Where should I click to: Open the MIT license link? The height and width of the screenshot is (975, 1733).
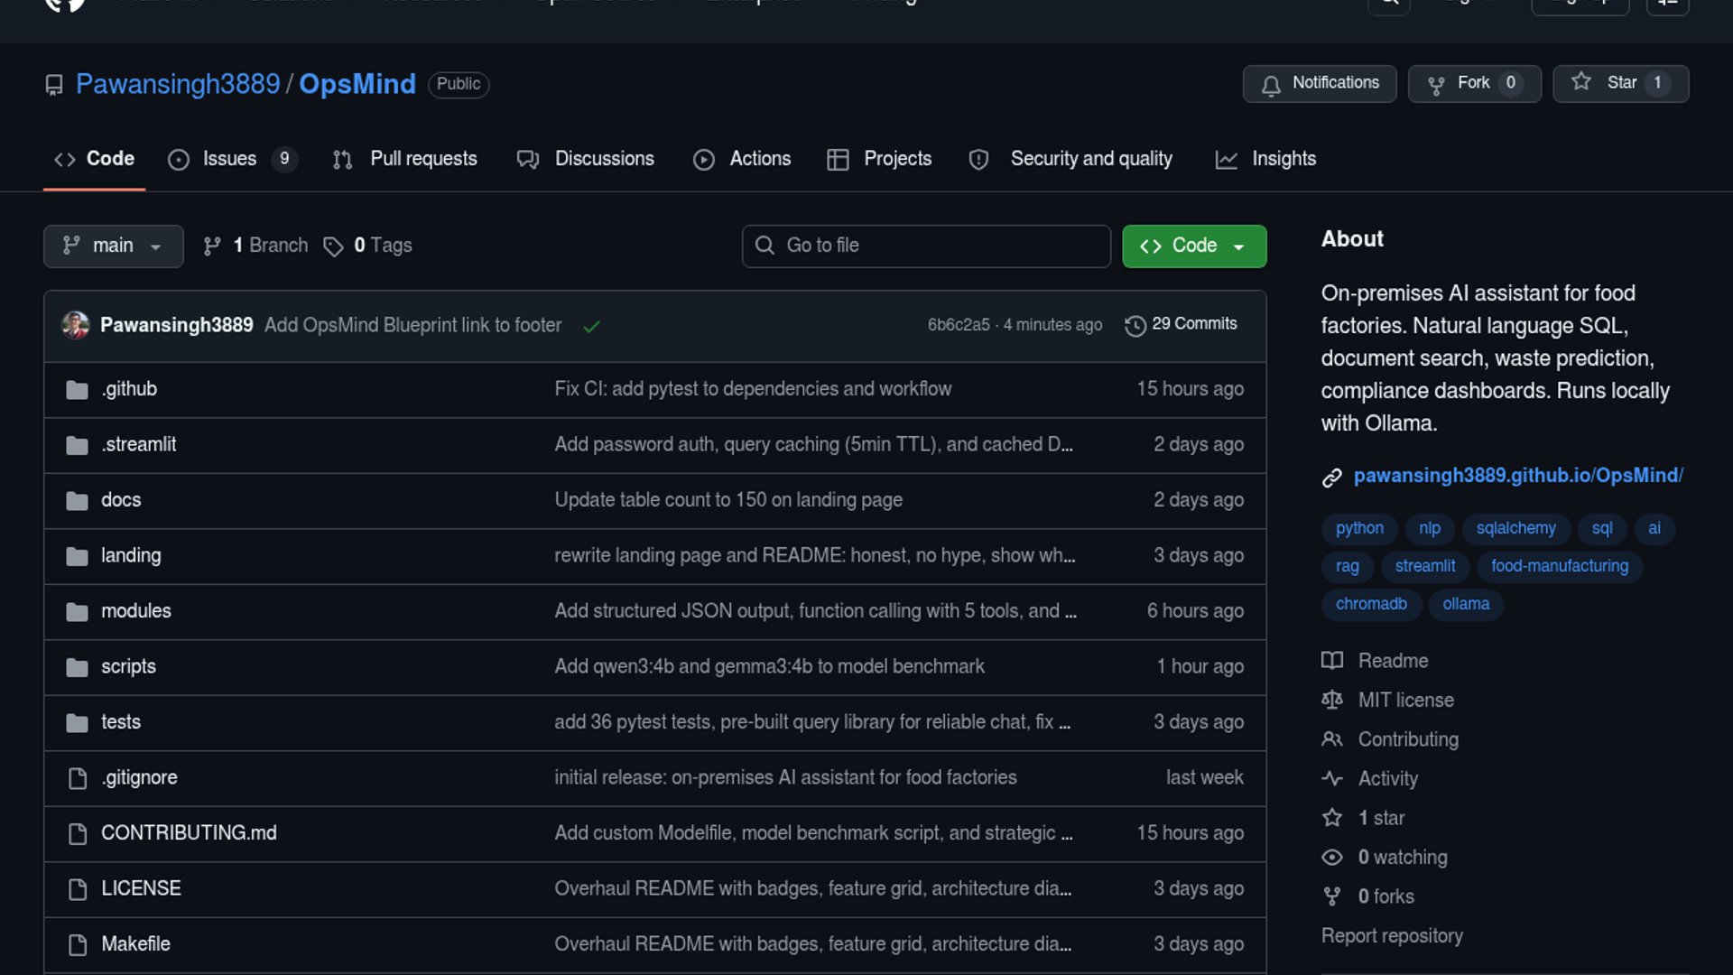click(x=1405, y=701)
